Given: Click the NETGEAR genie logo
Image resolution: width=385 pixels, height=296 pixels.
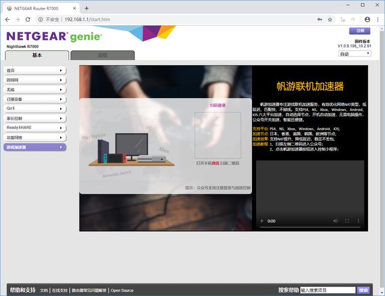Looking at the screenshot, I should coord(54,36).
